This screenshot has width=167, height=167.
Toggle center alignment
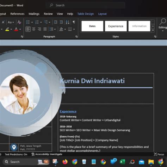pos(34,29)
